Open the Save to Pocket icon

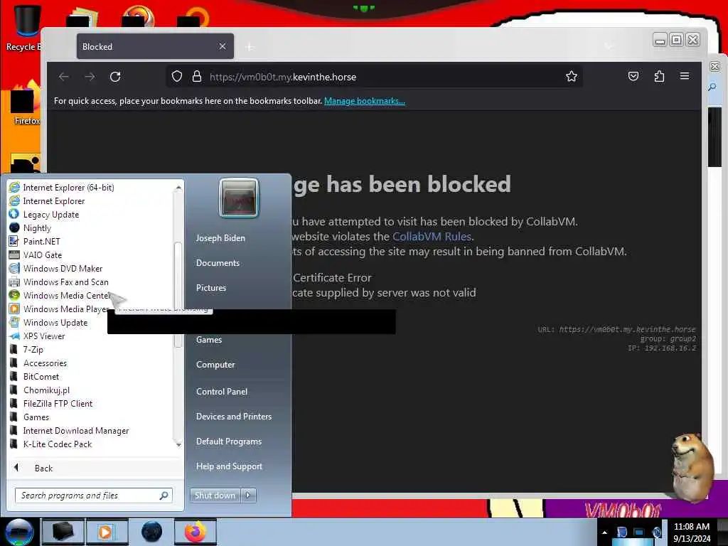pos(633,76)
